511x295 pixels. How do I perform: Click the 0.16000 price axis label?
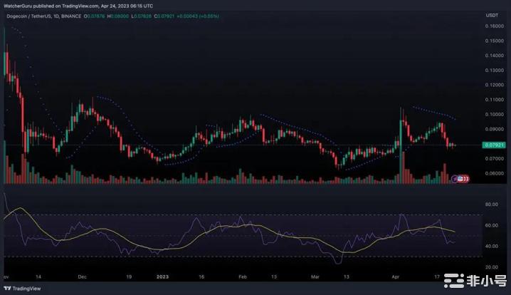tap(492, 26)
